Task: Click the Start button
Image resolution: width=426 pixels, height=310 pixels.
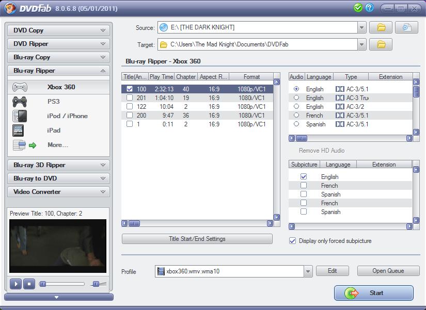Action: coord(373,293)
